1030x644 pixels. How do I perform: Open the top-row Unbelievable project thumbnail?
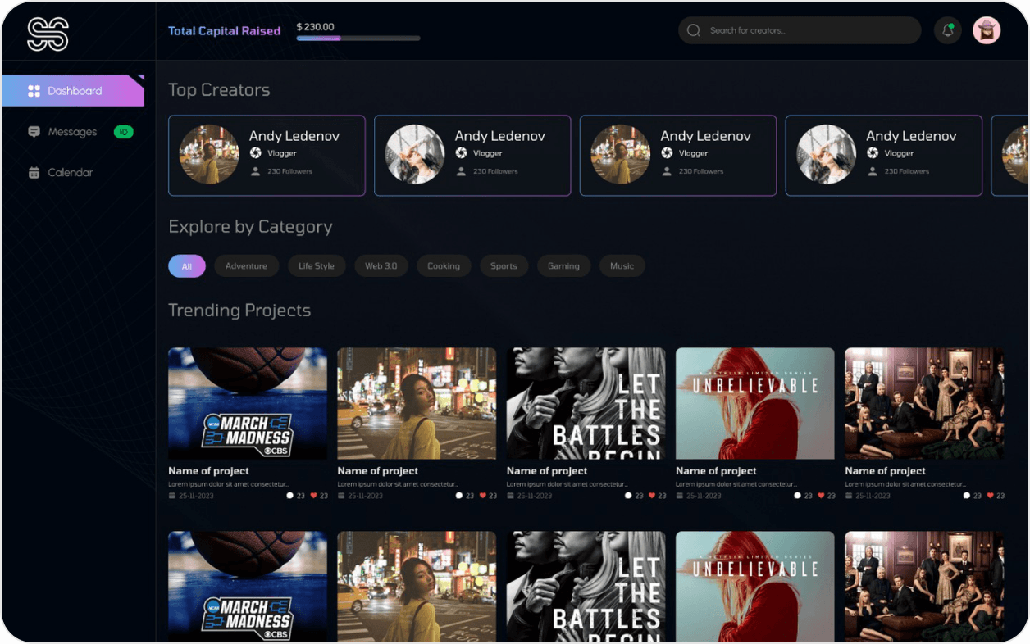click(x=755, y=403)
